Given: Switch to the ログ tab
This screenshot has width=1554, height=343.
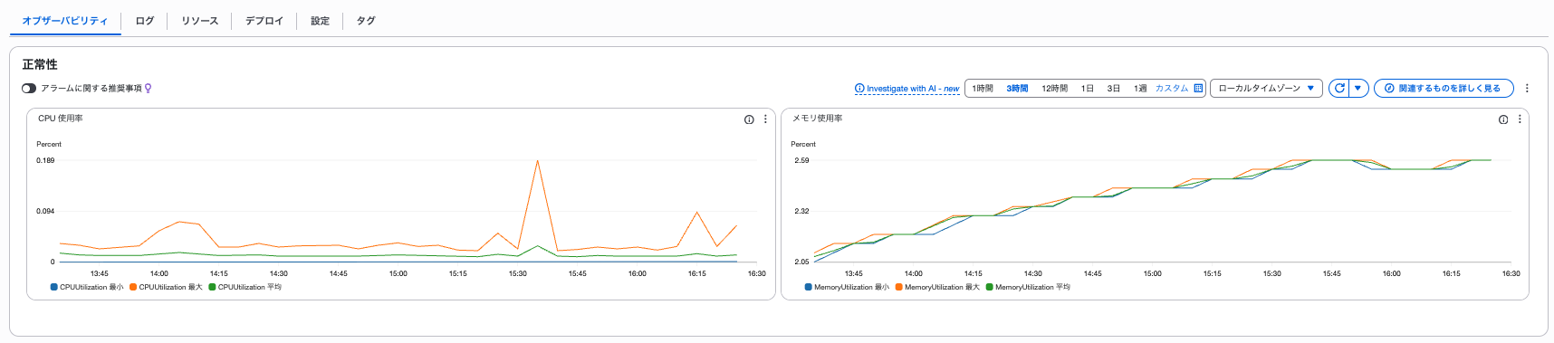Looking at the screenshot, I should click(x=145, y=21).
